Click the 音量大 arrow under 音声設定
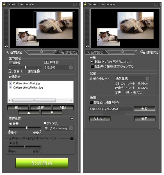This screenshot has height=175, width=164. [40, 131]
